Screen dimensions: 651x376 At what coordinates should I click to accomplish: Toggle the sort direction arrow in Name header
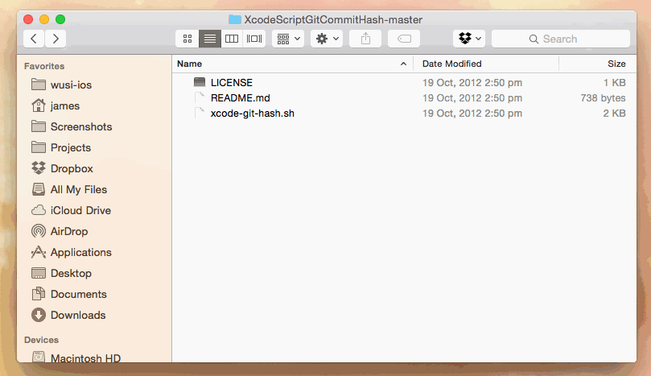[403, 64]
